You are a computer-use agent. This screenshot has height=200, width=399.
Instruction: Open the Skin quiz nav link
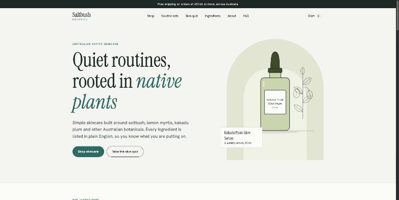click(192, 16)
